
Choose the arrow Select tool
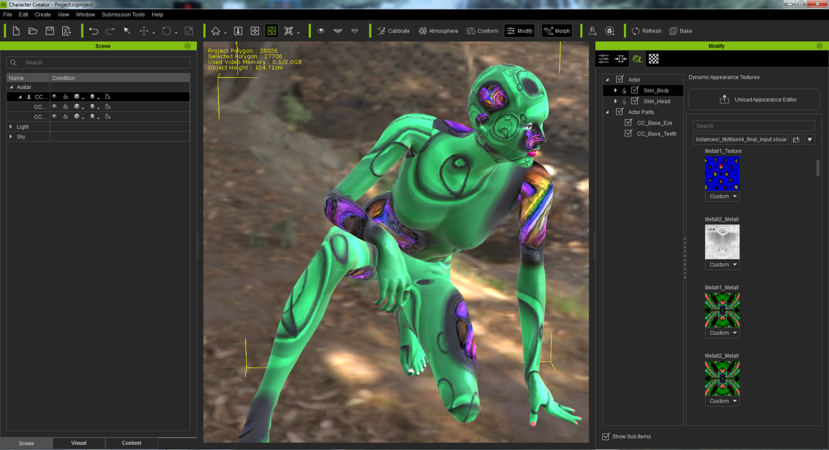click(x=127, y=31)
